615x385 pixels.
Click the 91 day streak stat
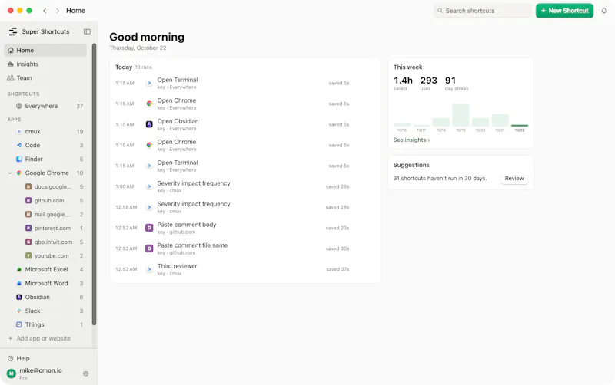[x=457, y=84]
